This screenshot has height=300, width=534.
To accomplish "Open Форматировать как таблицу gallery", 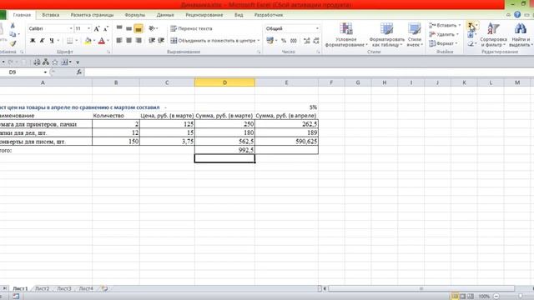I will pyautogui.click(x=387, y=35).
